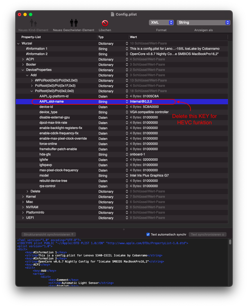Expand the UEFI dictionary
Viewport: 248px width, 307px height.
(x=23, y=218)
